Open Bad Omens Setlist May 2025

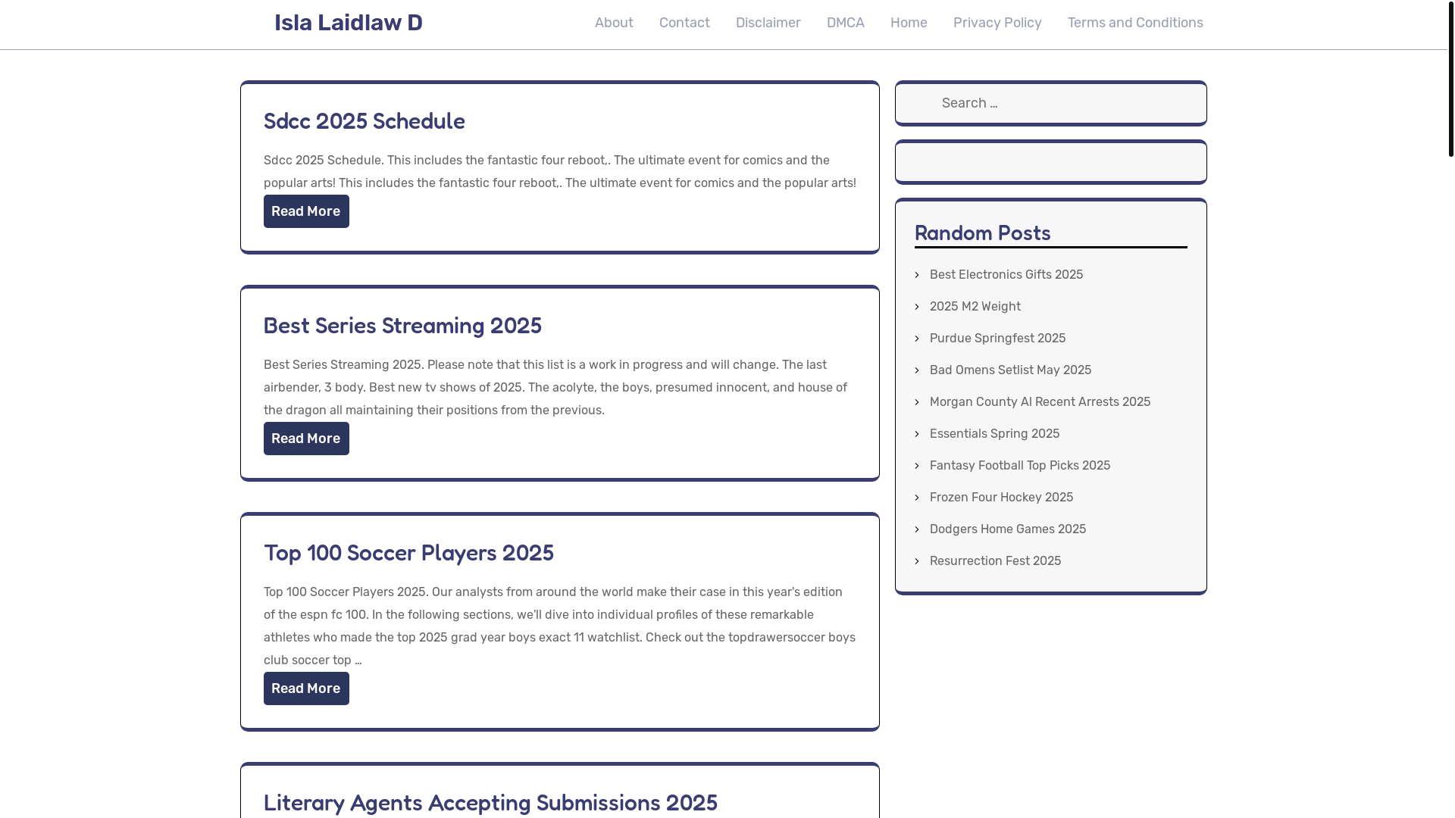[1010, 370]
